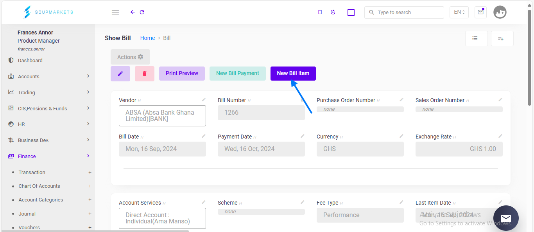Open Dashboard in the sidebar

(30, 60)
